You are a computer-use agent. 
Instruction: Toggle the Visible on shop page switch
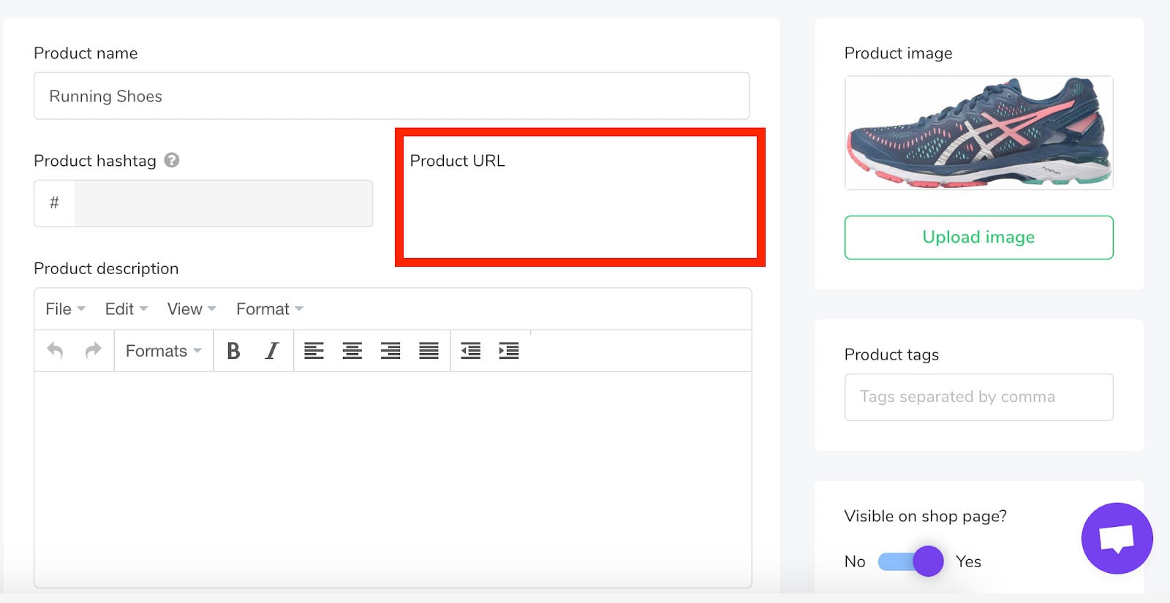(910, 561)
